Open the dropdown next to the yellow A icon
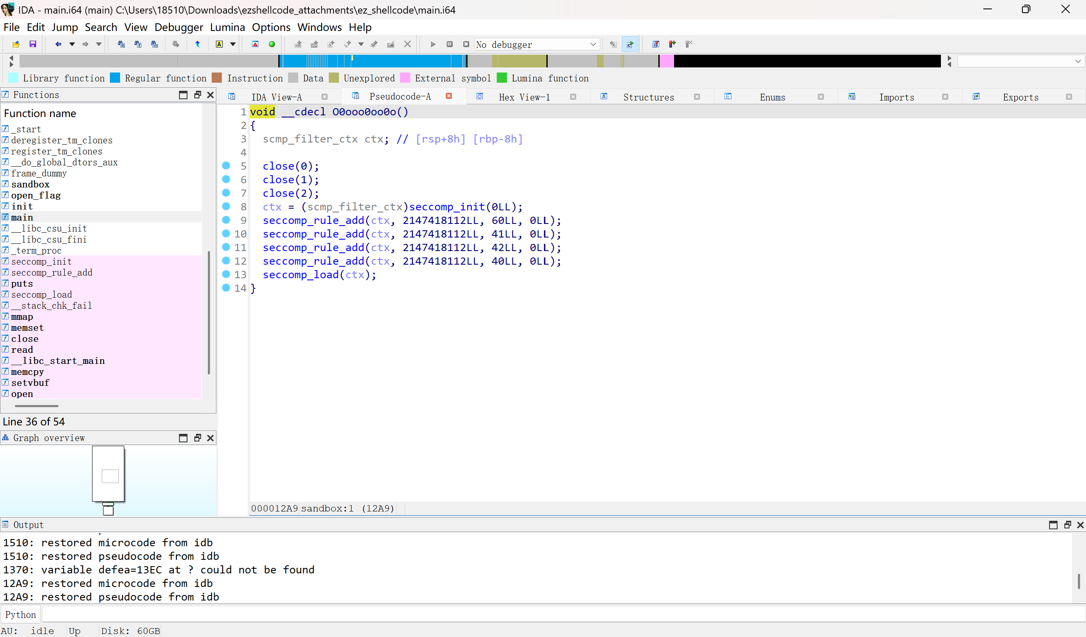 click(233, 44)
